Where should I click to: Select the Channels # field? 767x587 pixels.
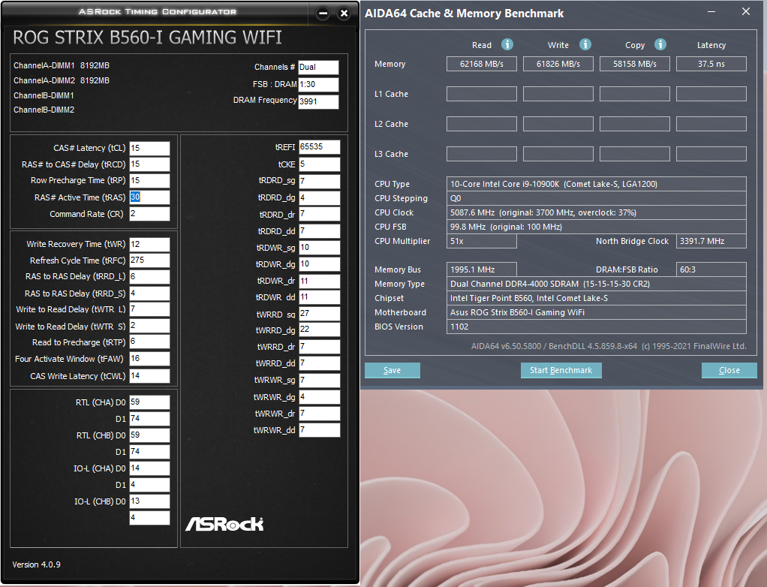pyautogui.click(x=318, y=68)
